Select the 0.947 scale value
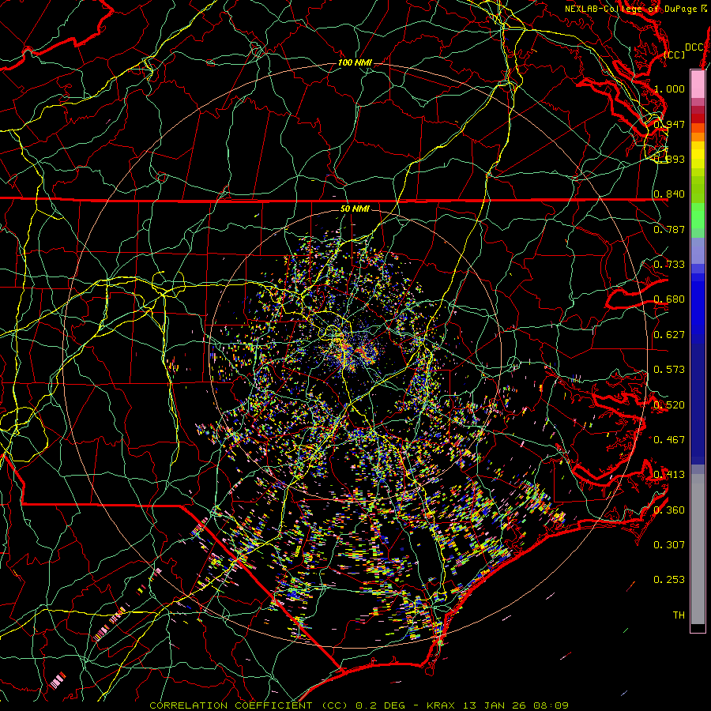Screen dimensions: 711x711 pyautogui.click(x=669, y=124)
